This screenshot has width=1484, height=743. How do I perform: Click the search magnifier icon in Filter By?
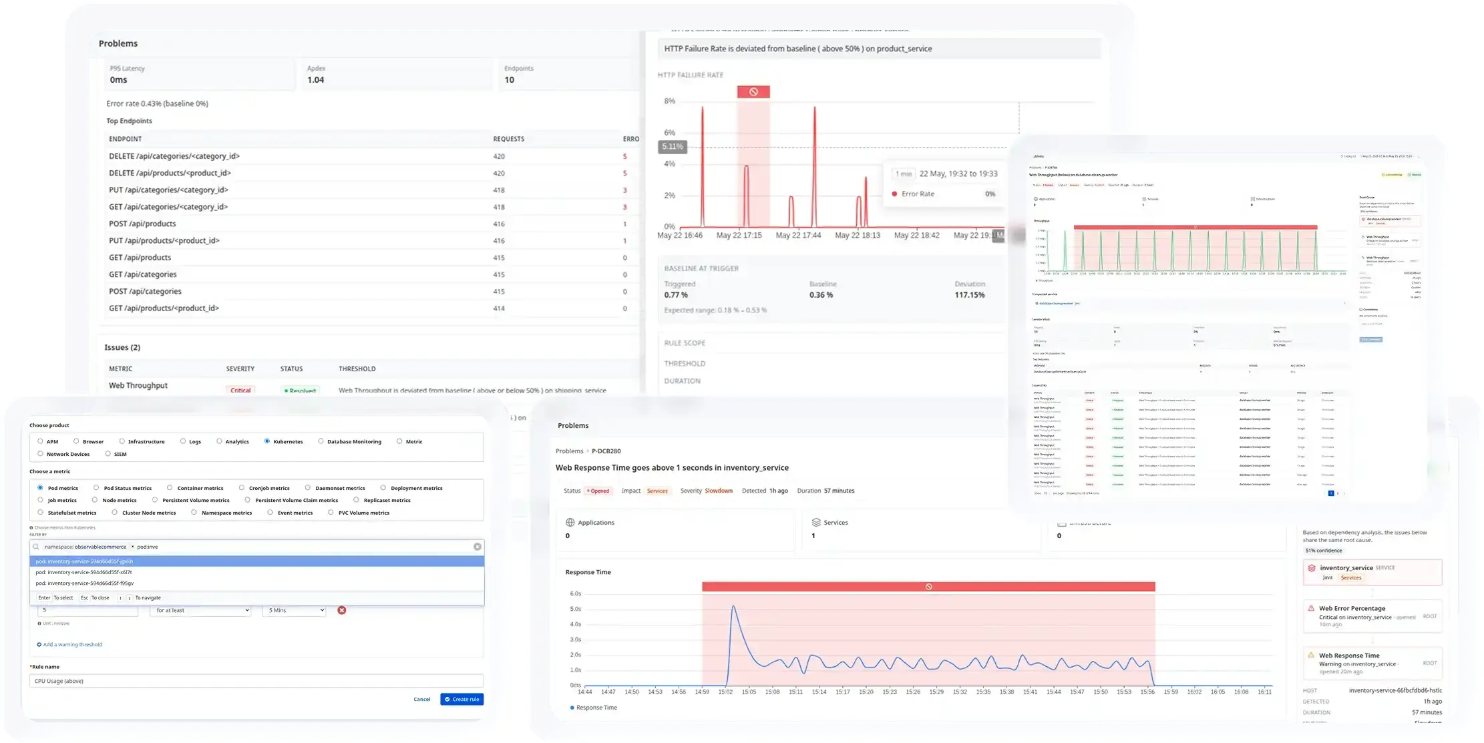(36, 547)
